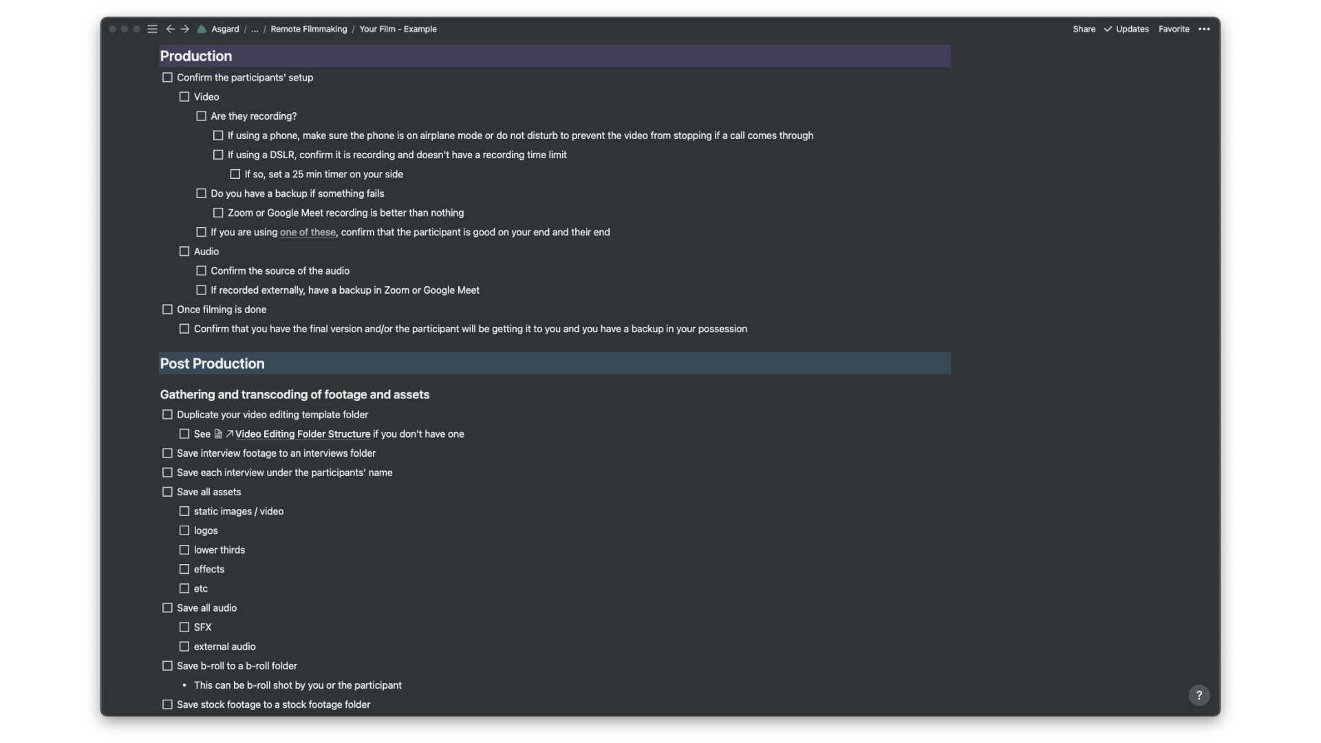This screenshot has width=1321, height=743.
Task: Click the Asgard workspace tree icon
Action: click(202, 29)
